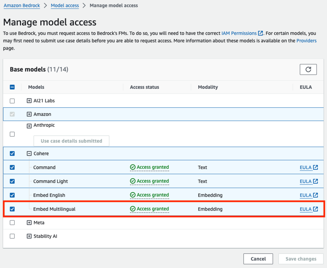Uncheck the Embed Multilingual model checkbox
Viewport: 327px width, 268px height.
point(12,209)
